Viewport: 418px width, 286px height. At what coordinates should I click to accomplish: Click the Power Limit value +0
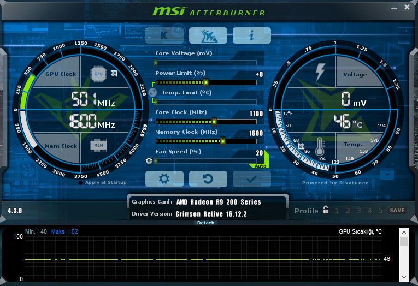tap(259, 74)
